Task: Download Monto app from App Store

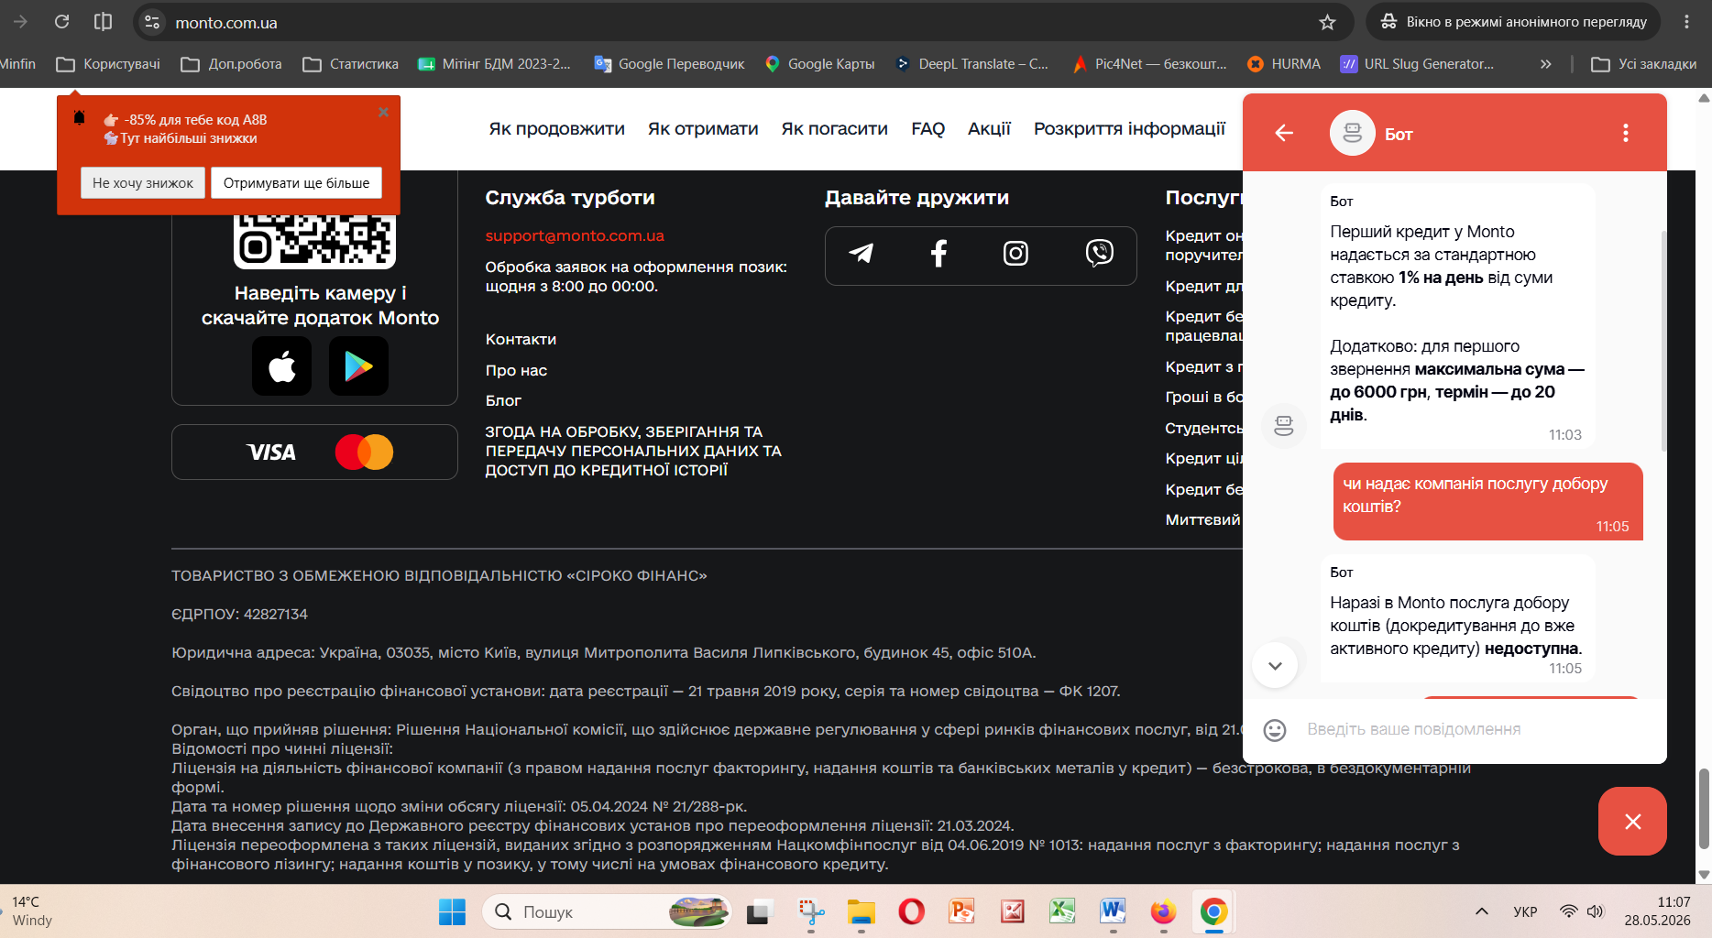Action: click(x=281, y=366)
